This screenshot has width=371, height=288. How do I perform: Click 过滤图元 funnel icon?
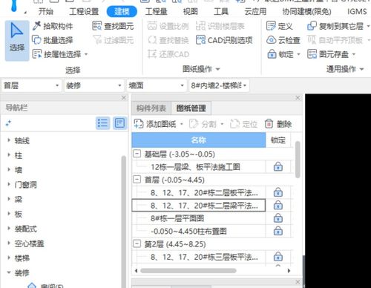97,40
